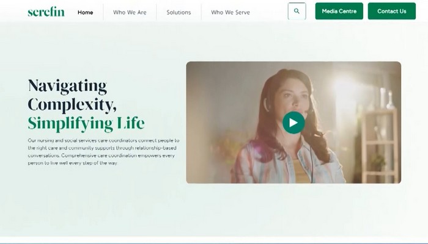Click the magnifying glass search icon

coord(297,11)
